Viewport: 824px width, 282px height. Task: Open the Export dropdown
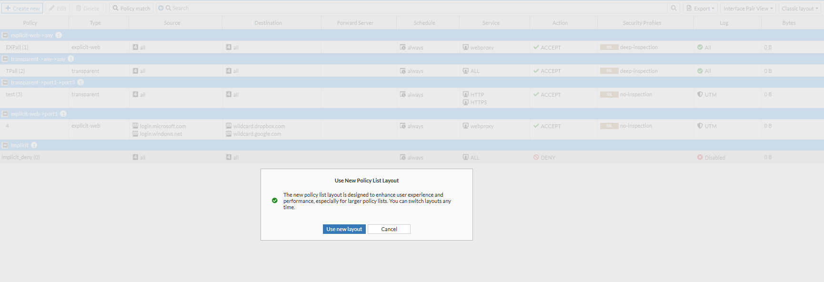(700, 8)
